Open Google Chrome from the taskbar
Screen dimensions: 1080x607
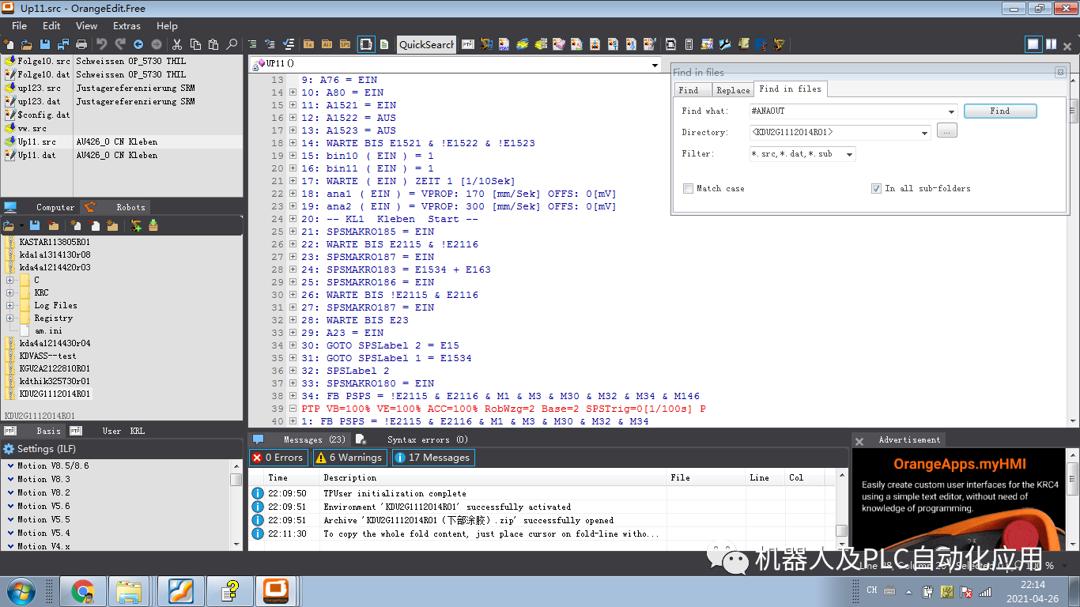tap(84, 590)
